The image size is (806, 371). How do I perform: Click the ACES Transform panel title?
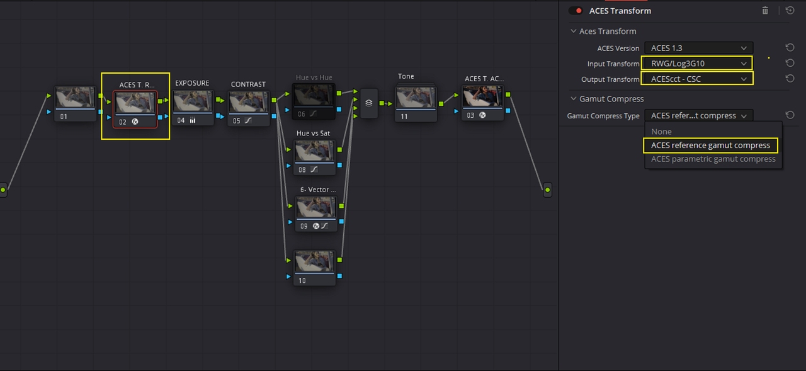click(x=620, y=11)
